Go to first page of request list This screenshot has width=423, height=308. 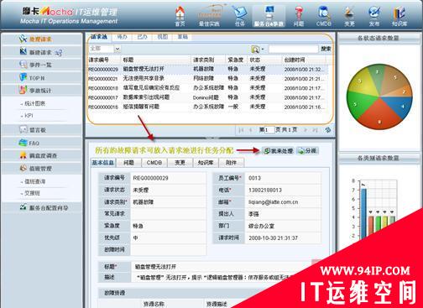(241, 130)
